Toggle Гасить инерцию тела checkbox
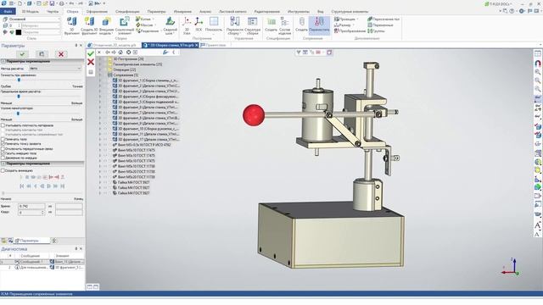 (x=3, y=152)
